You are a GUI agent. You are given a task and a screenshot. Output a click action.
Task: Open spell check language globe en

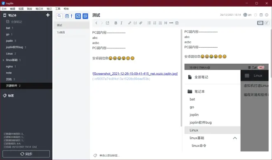pyautogui.click(x=247, y=15)
